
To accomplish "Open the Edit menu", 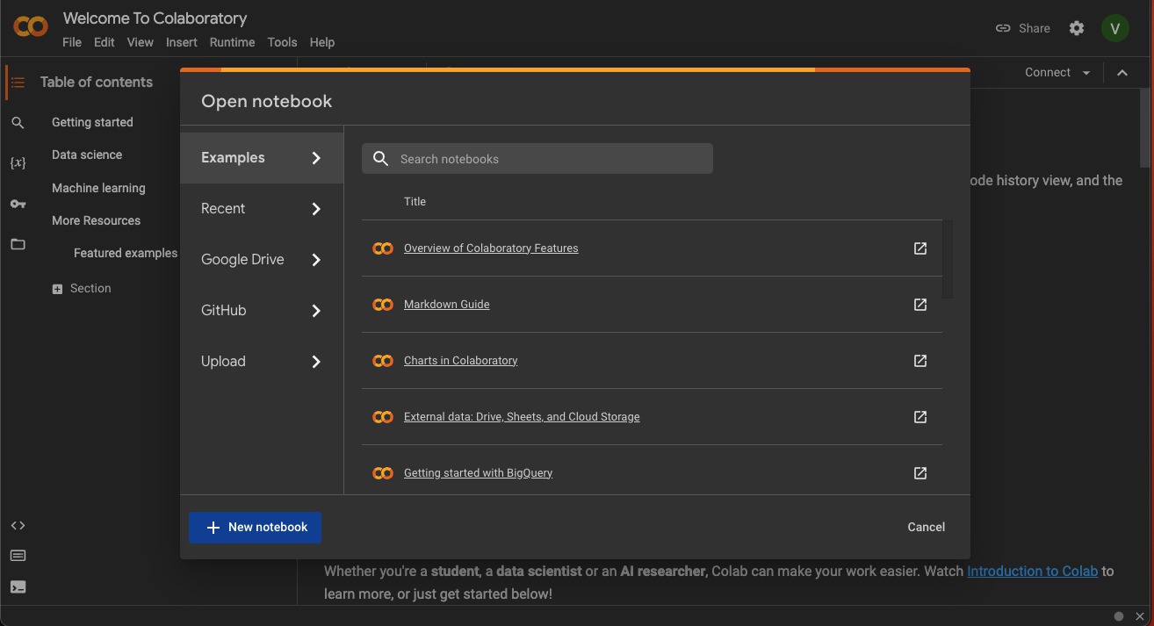I will coord(105,42).
